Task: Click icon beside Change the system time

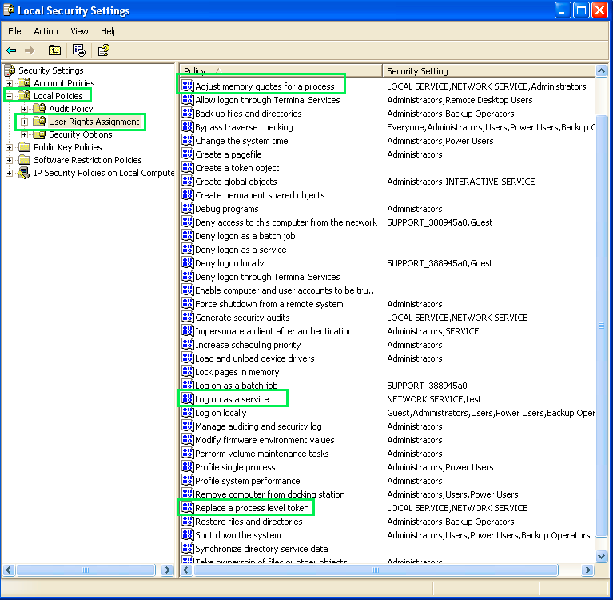Action: click(188, 141)
